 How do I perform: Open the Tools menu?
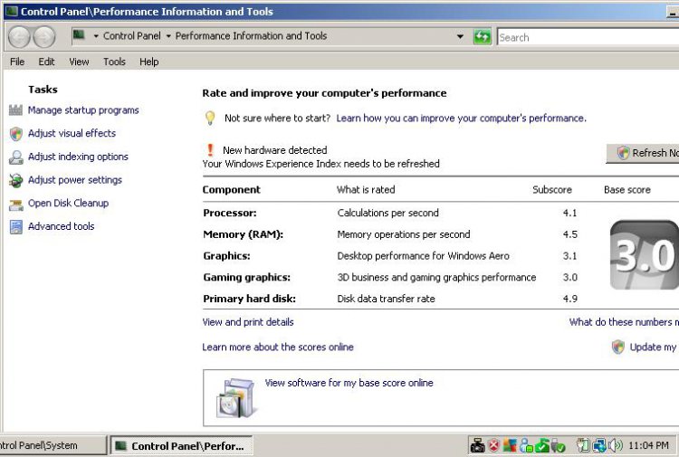[114, 62]
